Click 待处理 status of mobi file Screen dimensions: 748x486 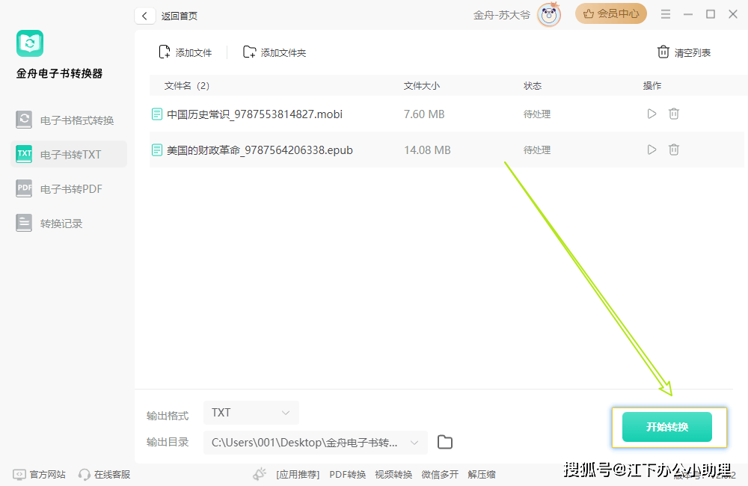[x=537, y=114]
